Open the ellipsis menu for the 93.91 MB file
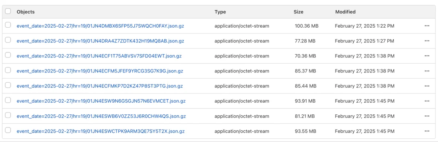The height and width of the screenshot is (142, 438). [427, 101]
